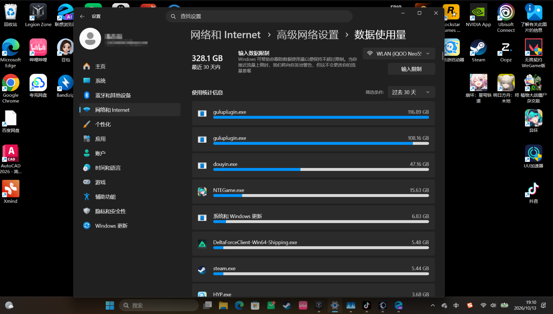Open 游戏 in the Settings sidebar
Image resolution: width=553 pixels, height=314 pixels.
(130, 182)
